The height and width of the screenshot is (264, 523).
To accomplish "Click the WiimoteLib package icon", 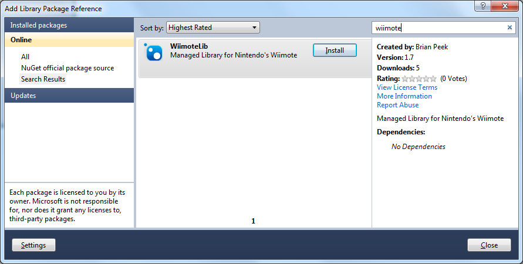I will [x=154, y=53].
